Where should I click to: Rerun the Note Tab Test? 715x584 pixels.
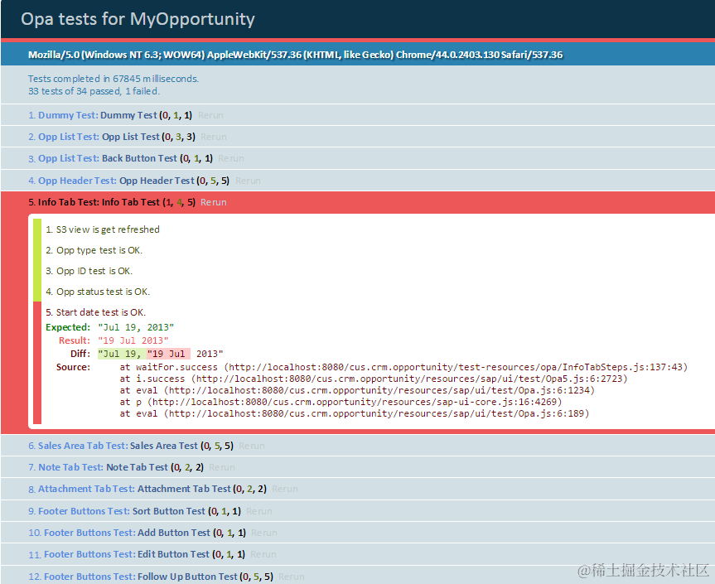pyautogui.click(x=222, y=467)
